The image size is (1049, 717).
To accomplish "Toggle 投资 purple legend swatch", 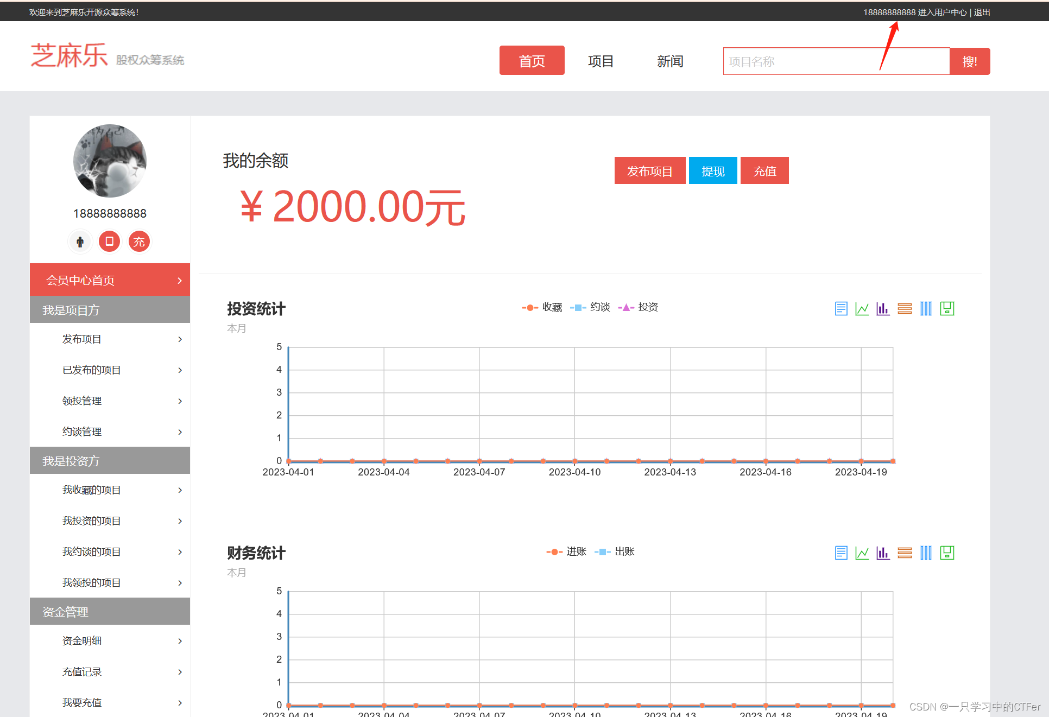I will (626, 307).
